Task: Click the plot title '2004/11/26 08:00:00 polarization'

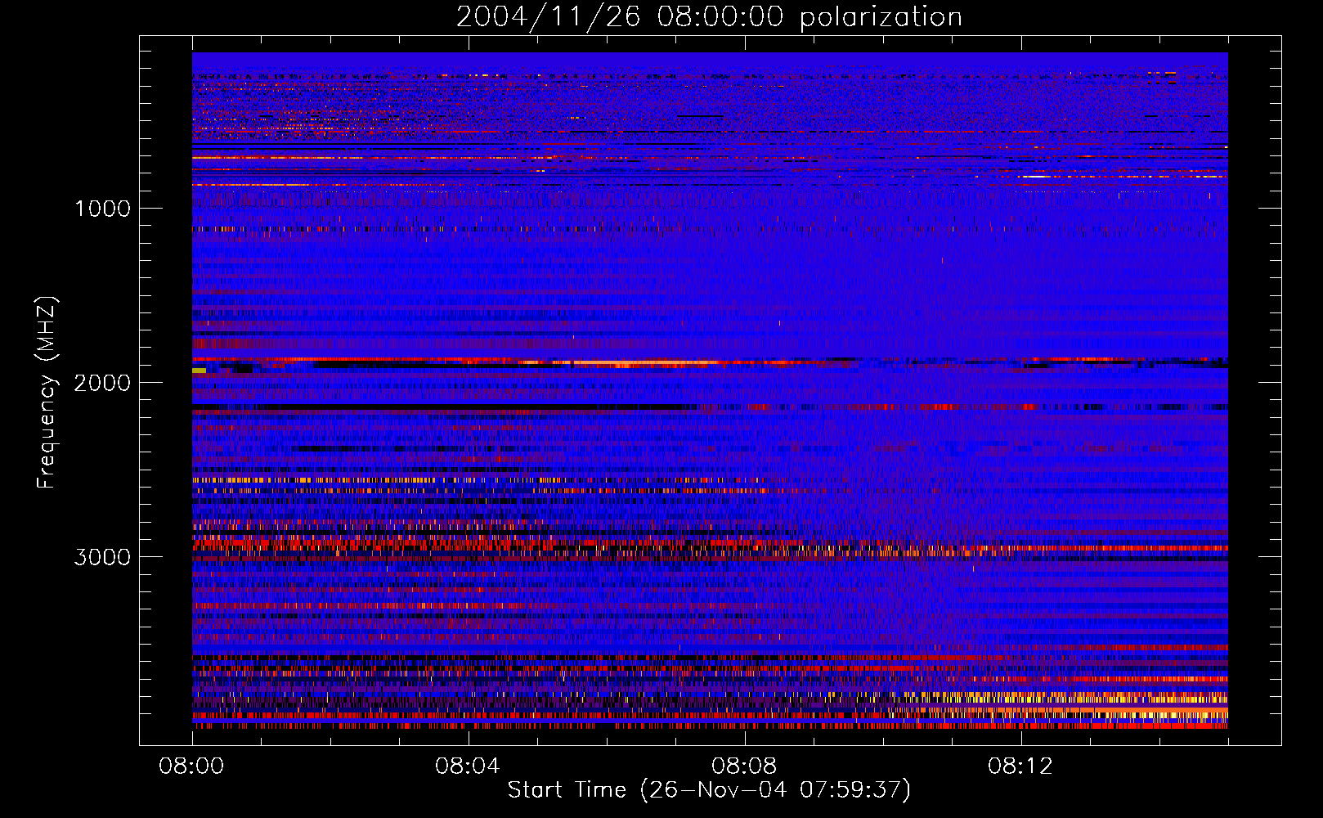Action: point(709,17)
